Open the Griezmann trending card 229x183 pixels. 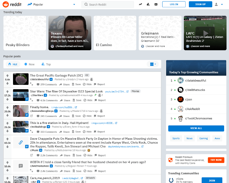[160, 33]
